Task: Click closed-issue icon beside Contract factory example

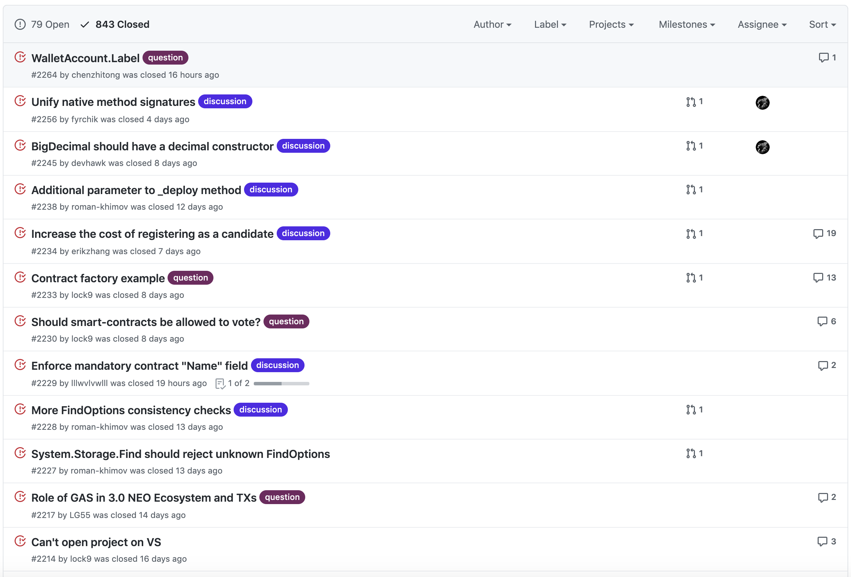Action: click(20, 277)
